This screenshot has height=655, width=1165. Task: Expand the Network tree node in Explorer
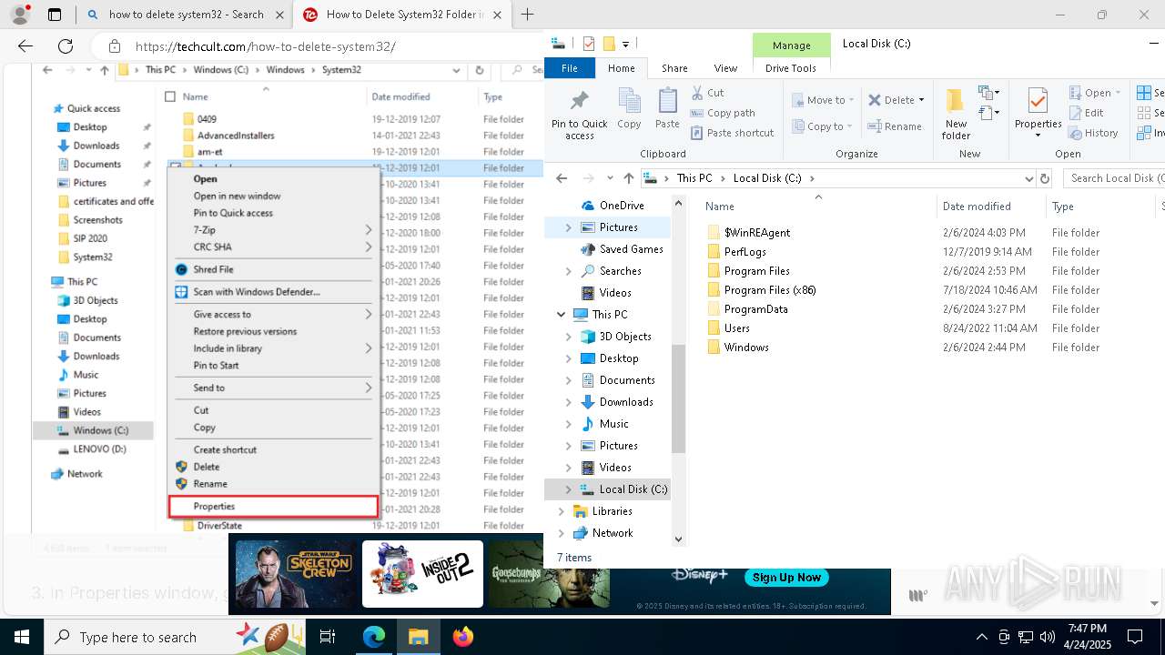562,533
